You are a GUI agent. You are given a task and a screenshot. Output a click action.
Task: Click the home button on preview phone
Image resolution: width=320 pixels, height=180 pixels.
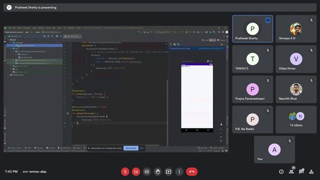point(197,130)
